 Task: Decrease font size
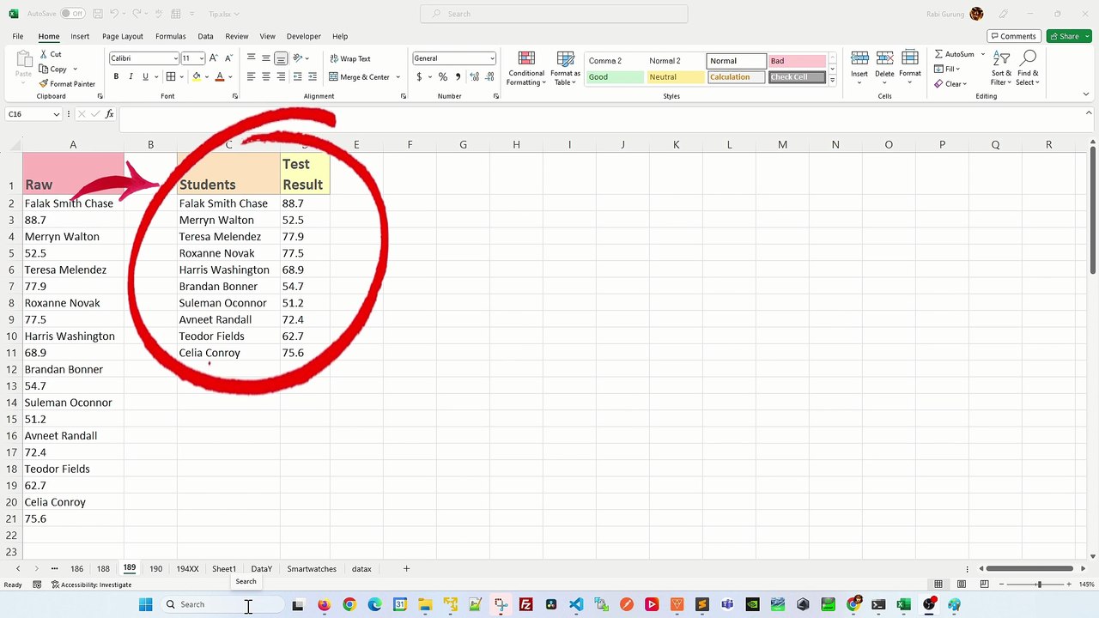coord(229,58)
